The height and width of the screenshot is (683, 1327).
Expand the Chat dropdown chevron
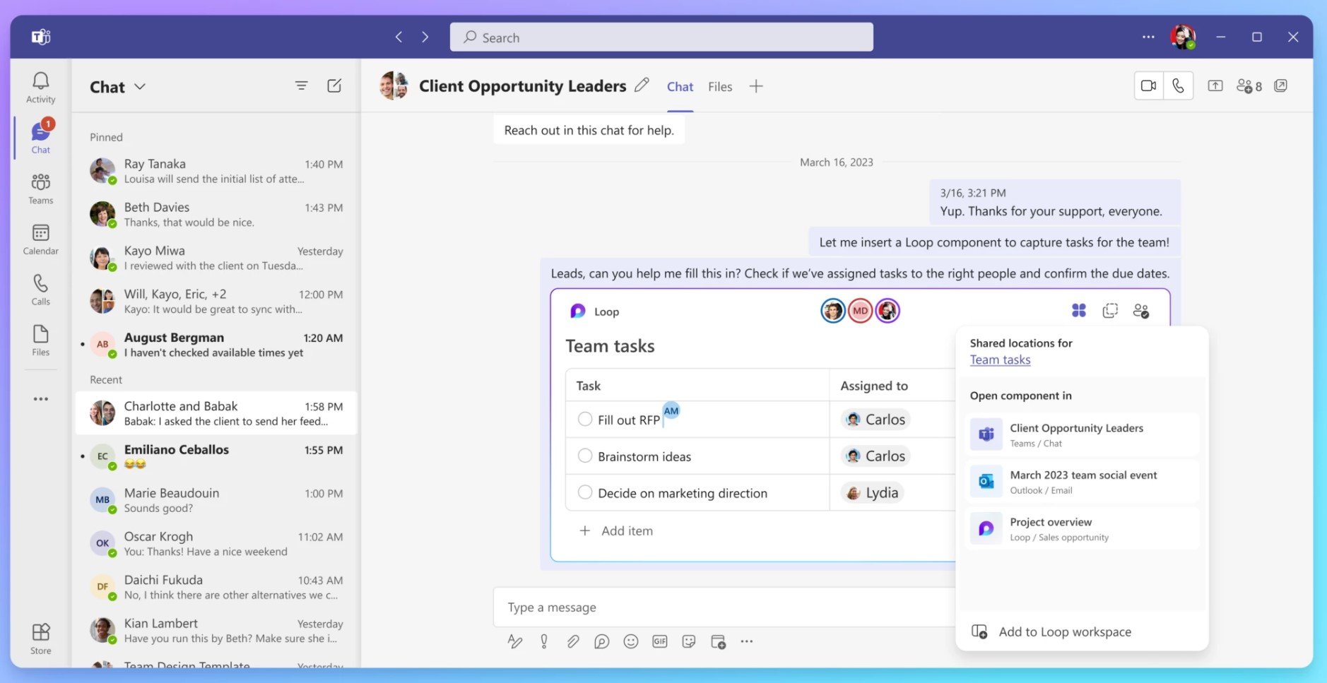click(140, 86)
